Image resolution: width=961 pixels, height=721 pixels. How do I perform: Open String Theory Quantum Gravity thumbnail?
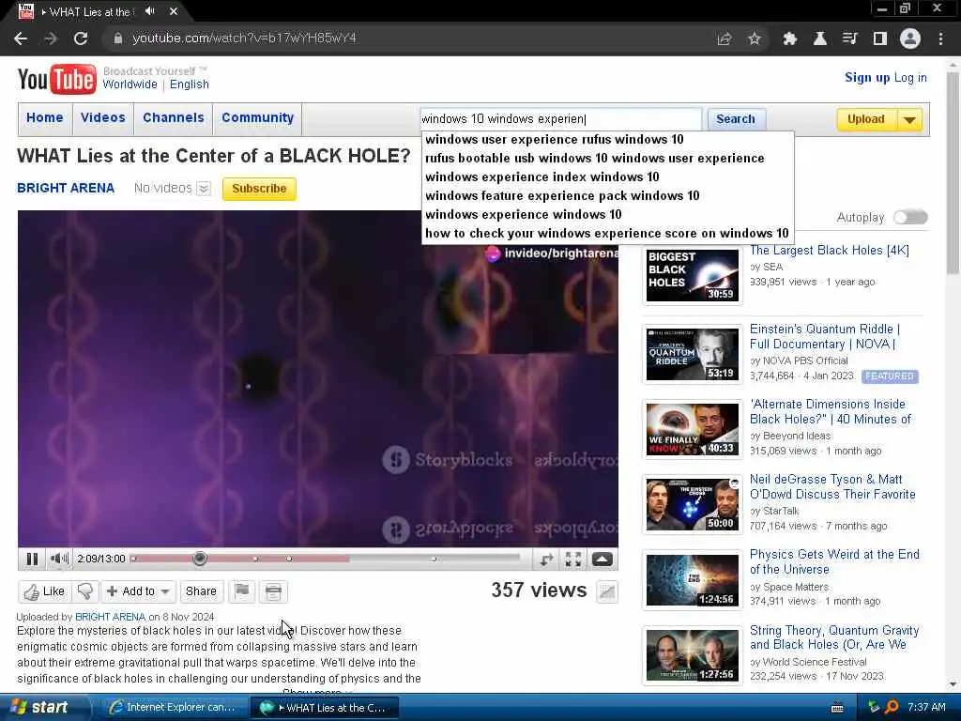coord(693,655)
